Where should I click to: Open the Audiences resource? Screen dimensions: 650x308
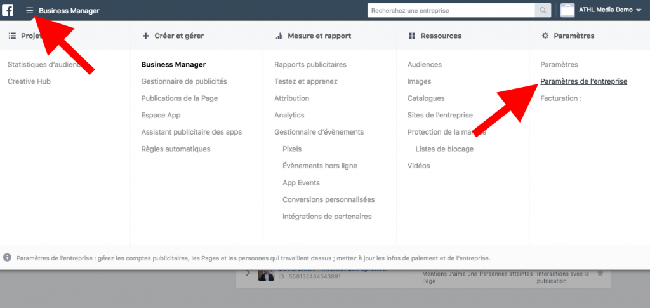click(425, 65)
